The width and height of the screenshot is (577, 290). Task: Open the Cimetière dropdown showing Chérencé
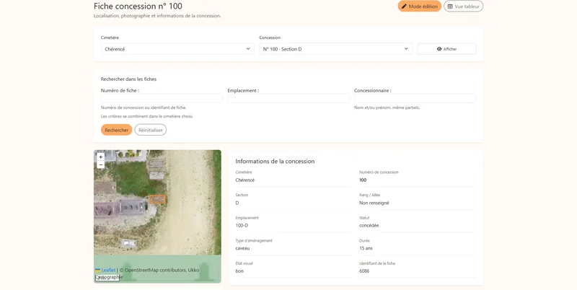tap(177, 49)
